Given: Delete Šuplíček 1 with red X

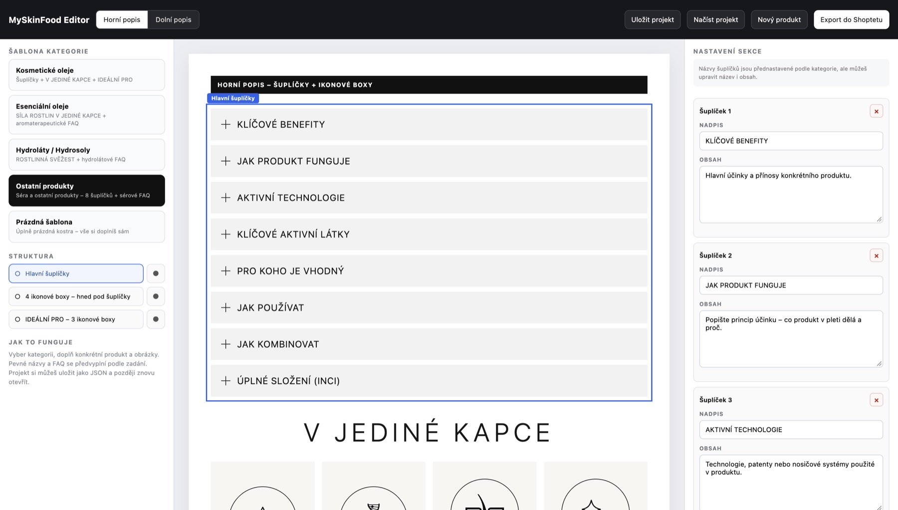Looking at the screenshot, I should [x=876, y=111].
